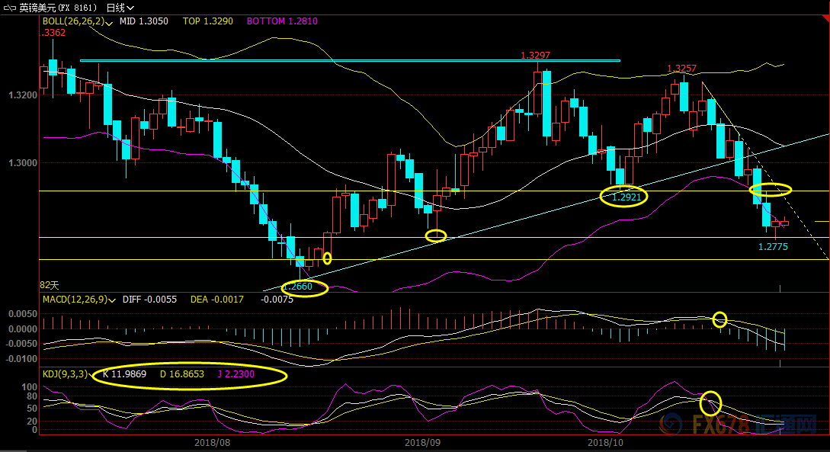Click the 1.3200 price axis label
This screenshot has width=830, height=452.
pos(23,95)
